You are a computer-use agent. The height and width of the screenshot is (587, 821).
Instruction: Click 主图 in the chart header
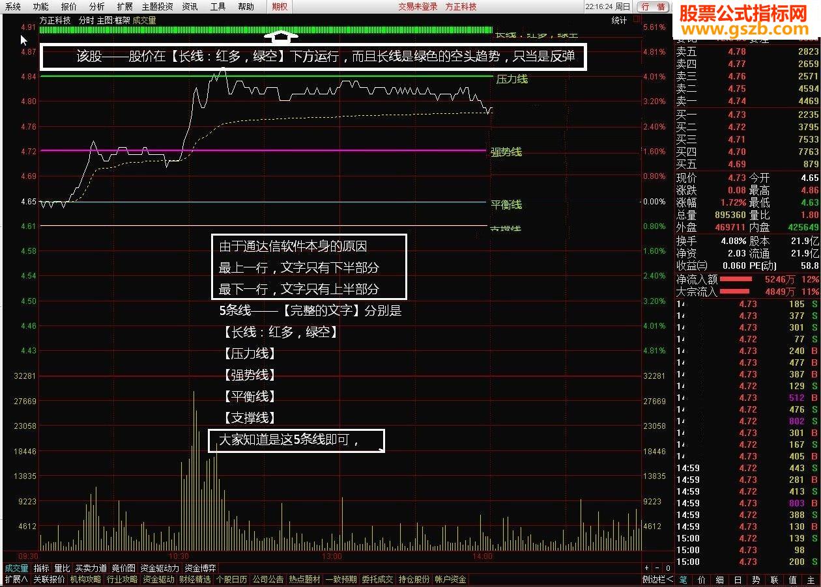tap(104, 20)
